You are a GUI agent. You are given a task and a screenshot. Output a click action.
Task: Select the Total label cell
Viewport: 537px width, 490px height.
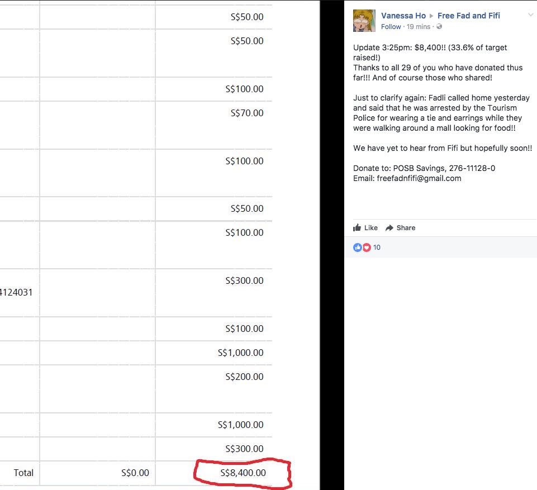point(25,473)
